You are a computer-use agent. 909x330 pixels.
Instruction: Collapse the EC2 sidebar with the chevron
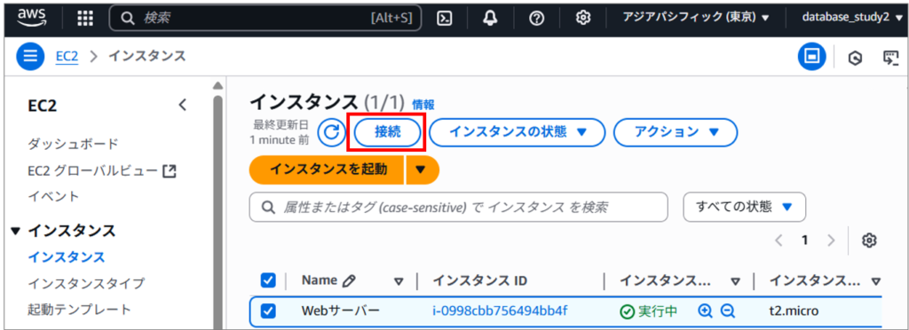point(183,106)
